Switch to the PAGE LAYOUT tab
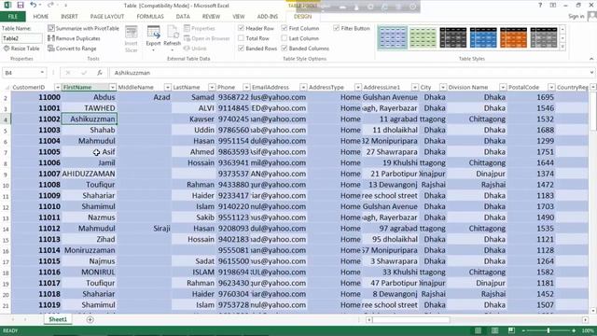Viewport: 597px width, 336px height. 107,17
